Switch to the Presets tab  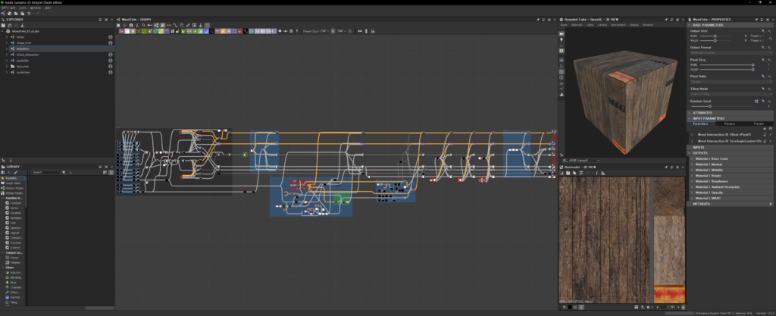tap(758, 124)
